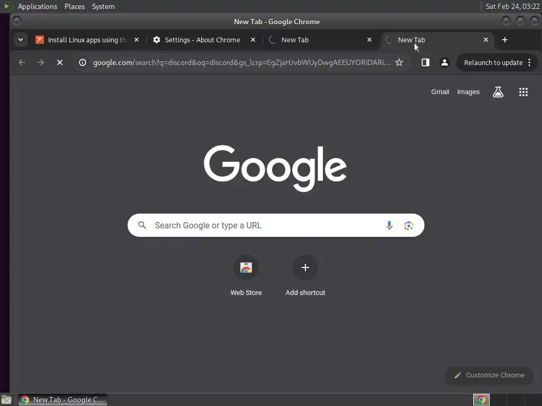
Task: Open Search Labs flask icon
Action: [x=498, y=92]
